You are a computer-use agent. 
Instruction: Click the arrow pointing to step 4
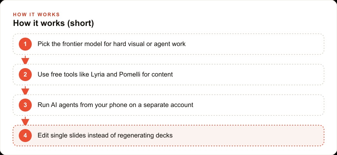click(25, 121)
